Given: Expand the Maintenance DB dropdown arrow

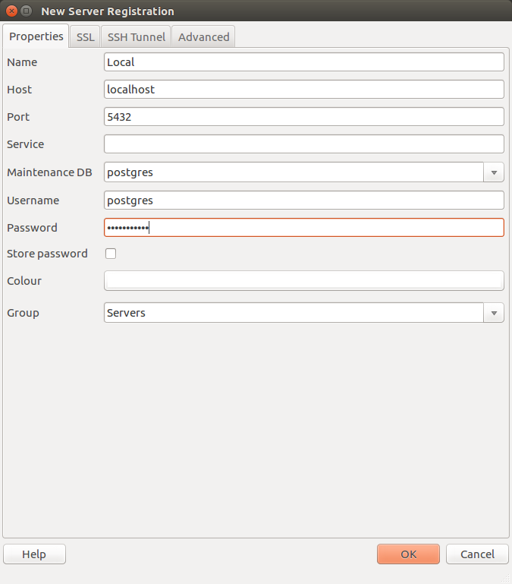Looking at the screenshot, I should [x=494, y=172].
